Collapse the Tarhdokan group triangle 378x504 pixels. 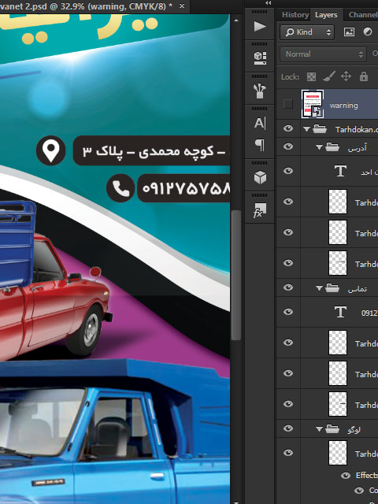[x=306, y=129]
